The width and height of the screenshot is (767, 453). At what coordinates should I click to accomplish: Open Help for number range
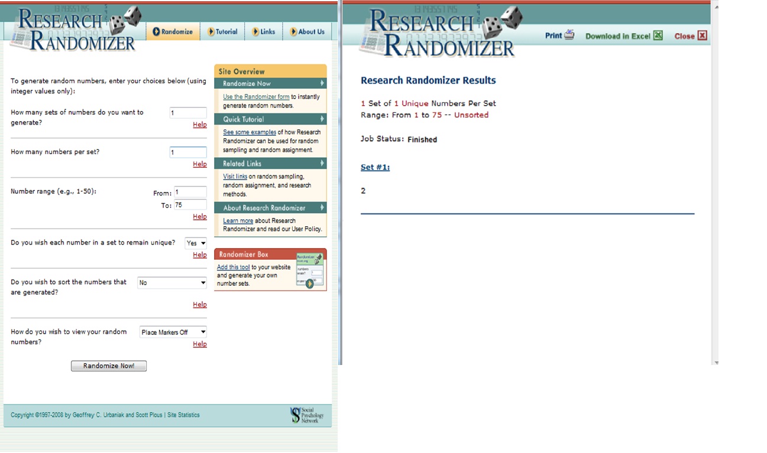[200, 217]
